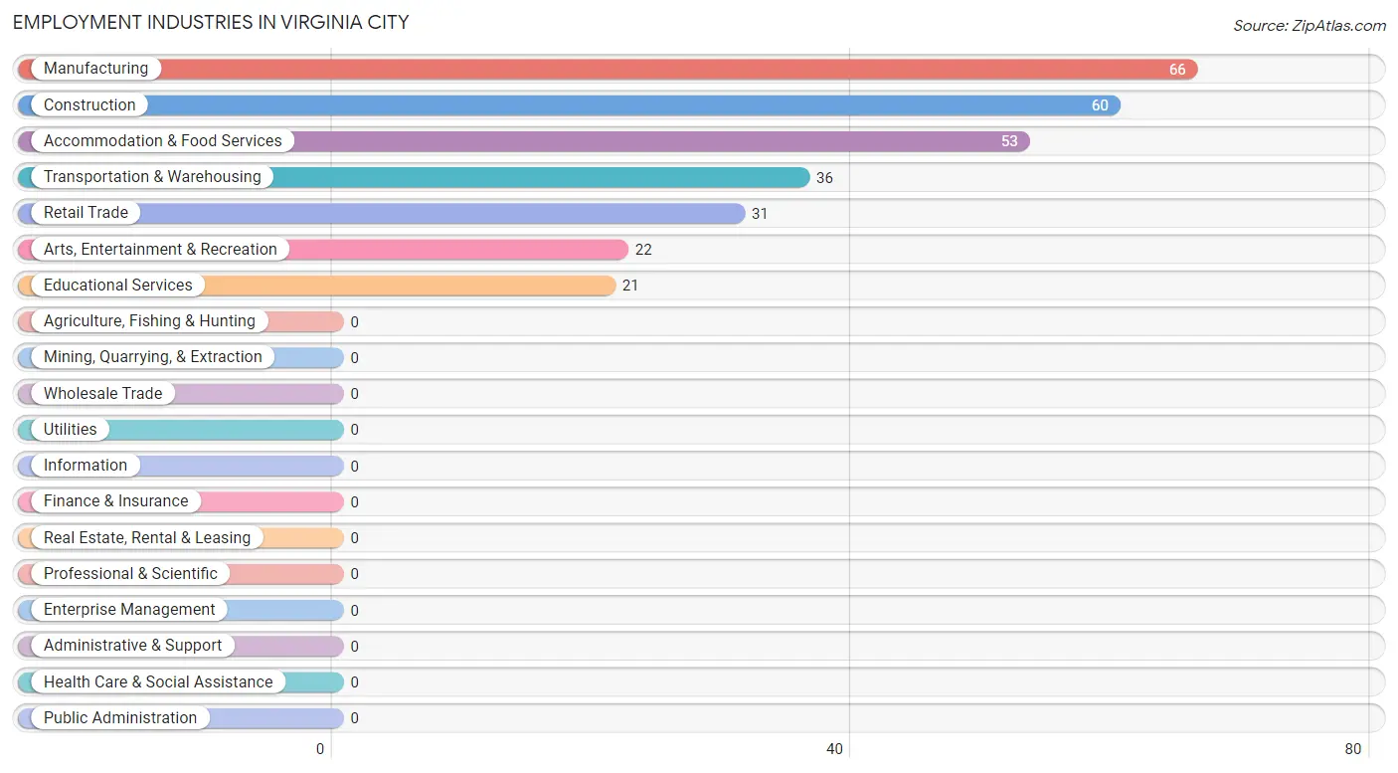
Task: Select Arts, Entertainment & Recreation label
Action: pyautogui.click(x=160, y=249)
